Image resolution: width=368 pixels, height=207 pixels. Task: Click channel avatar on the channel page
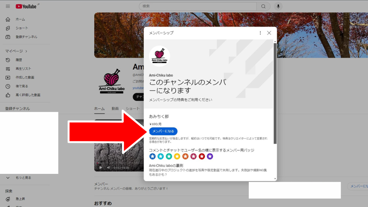[112, 81]
